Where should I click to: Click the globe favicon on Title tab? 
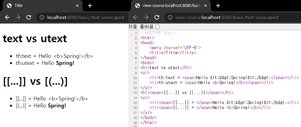tap(9, 6)
